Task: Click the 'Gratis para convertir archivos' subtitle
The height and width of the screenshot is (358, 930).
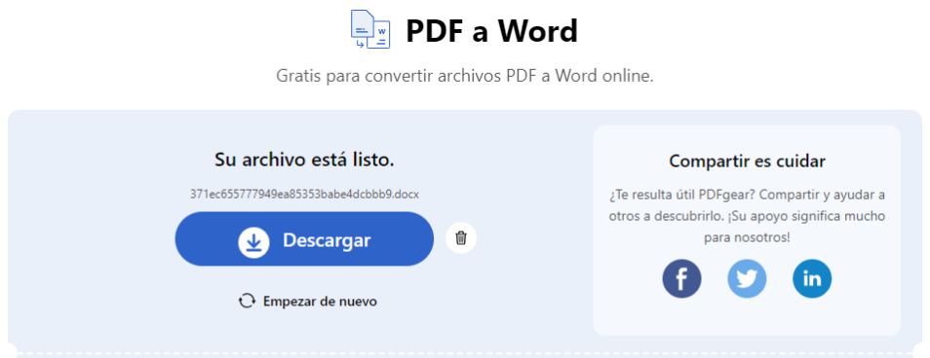Action: pyautogui.click(x=465, y=76)
